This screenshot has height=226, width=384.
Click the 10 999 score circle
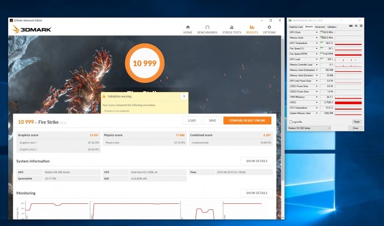pyautogui.click(x=145, y=63)
